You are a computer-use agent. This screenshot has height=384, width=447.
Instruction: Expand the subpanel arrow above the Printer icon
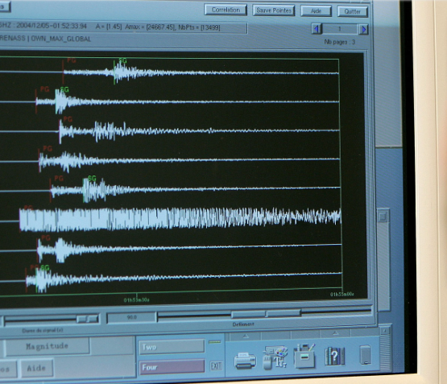[x=246, y=337]
